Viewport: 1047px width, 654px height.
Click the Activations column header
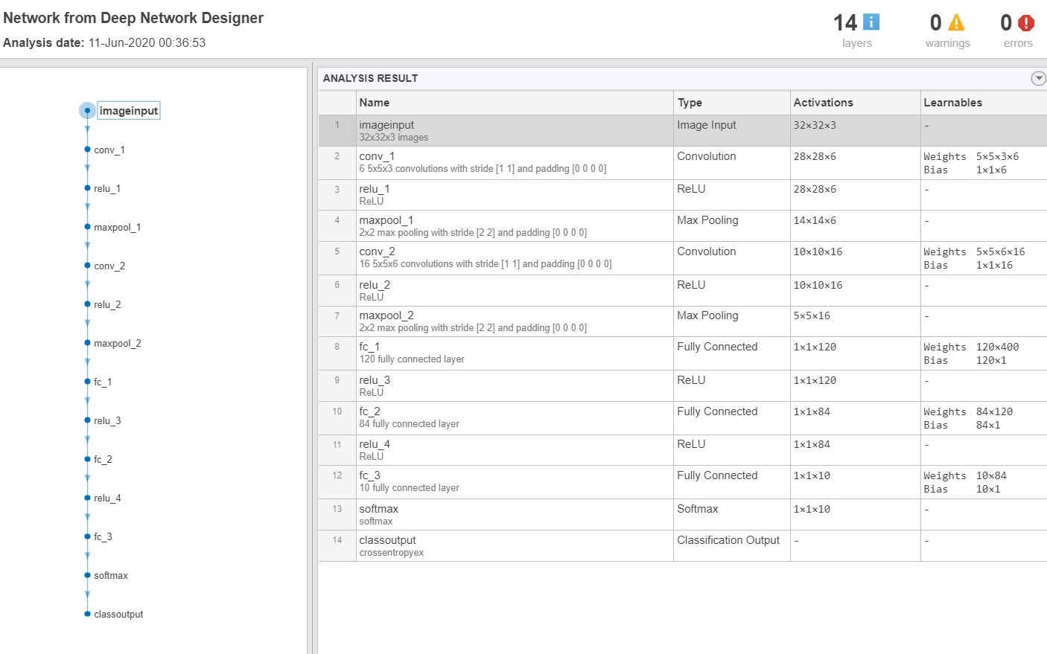(x=856, y=103)
